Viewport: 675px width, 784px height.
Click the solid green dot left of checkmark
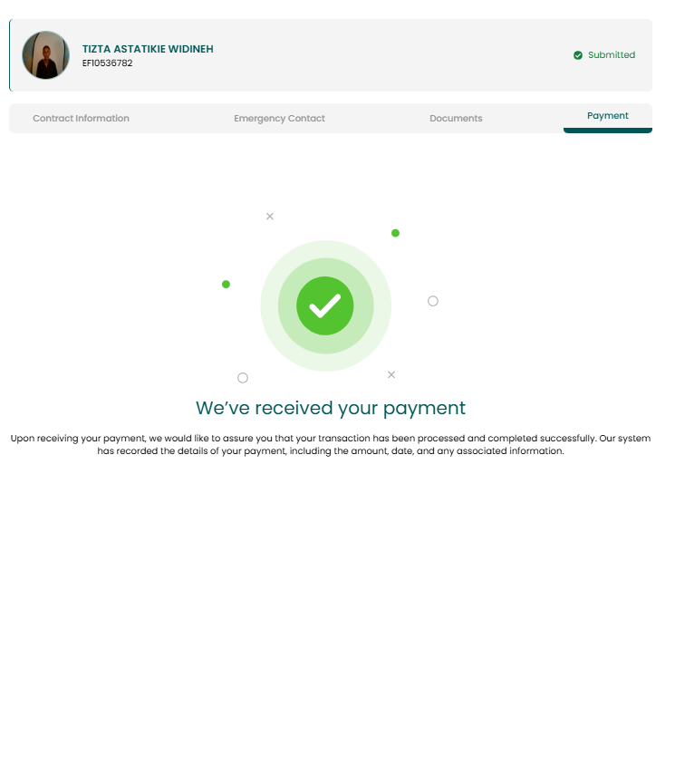(x=226, y=284)
